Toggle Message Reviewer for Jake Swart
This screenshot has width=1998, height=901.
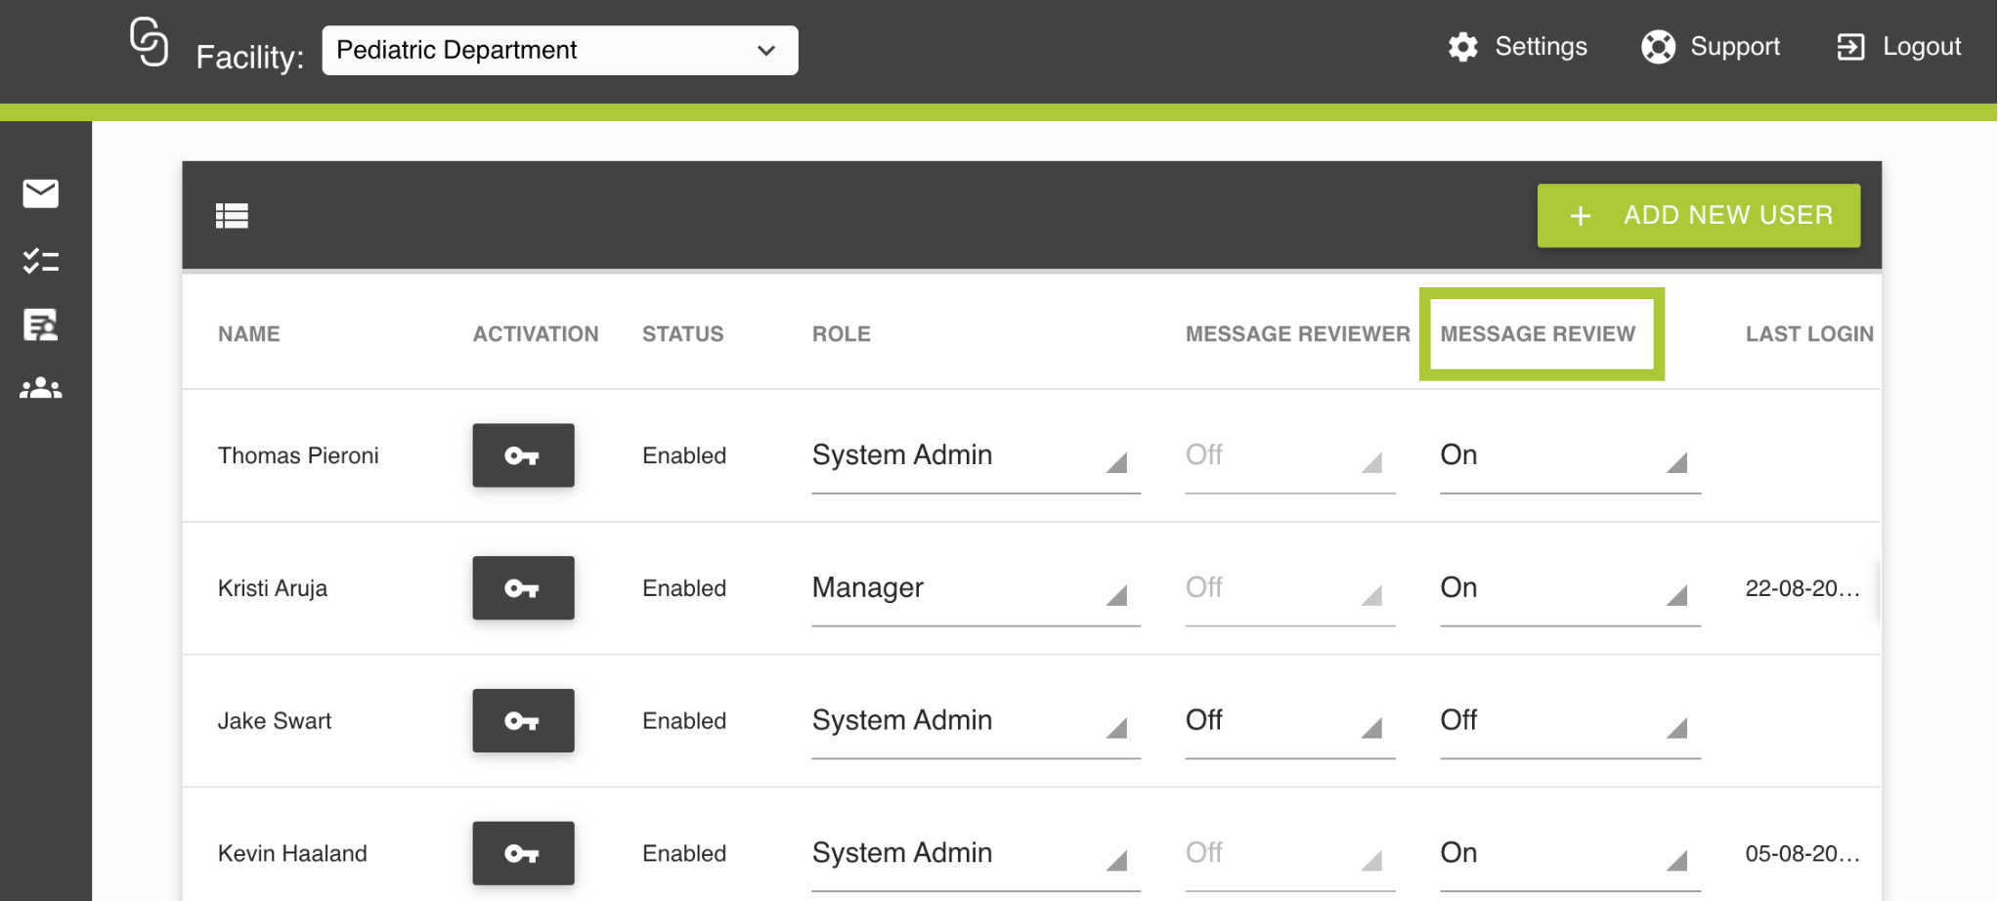[x=1288, y=722]
